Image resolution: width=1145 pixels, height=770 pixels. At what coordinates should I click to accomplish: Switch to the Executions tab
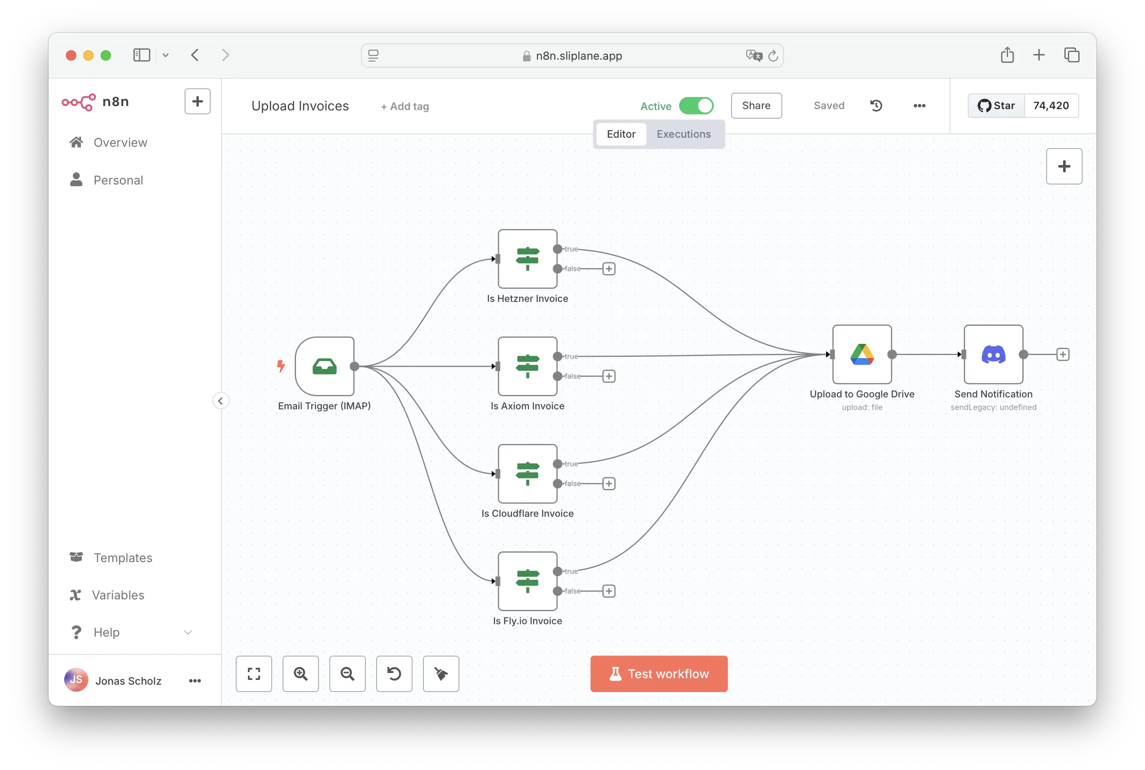click(x=683, y=134)
